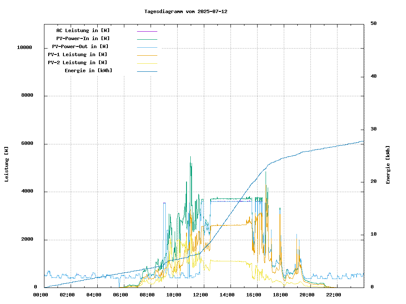
Task: Pick the PV-1 Leistung legend label
Action: [x=77, y=54]
